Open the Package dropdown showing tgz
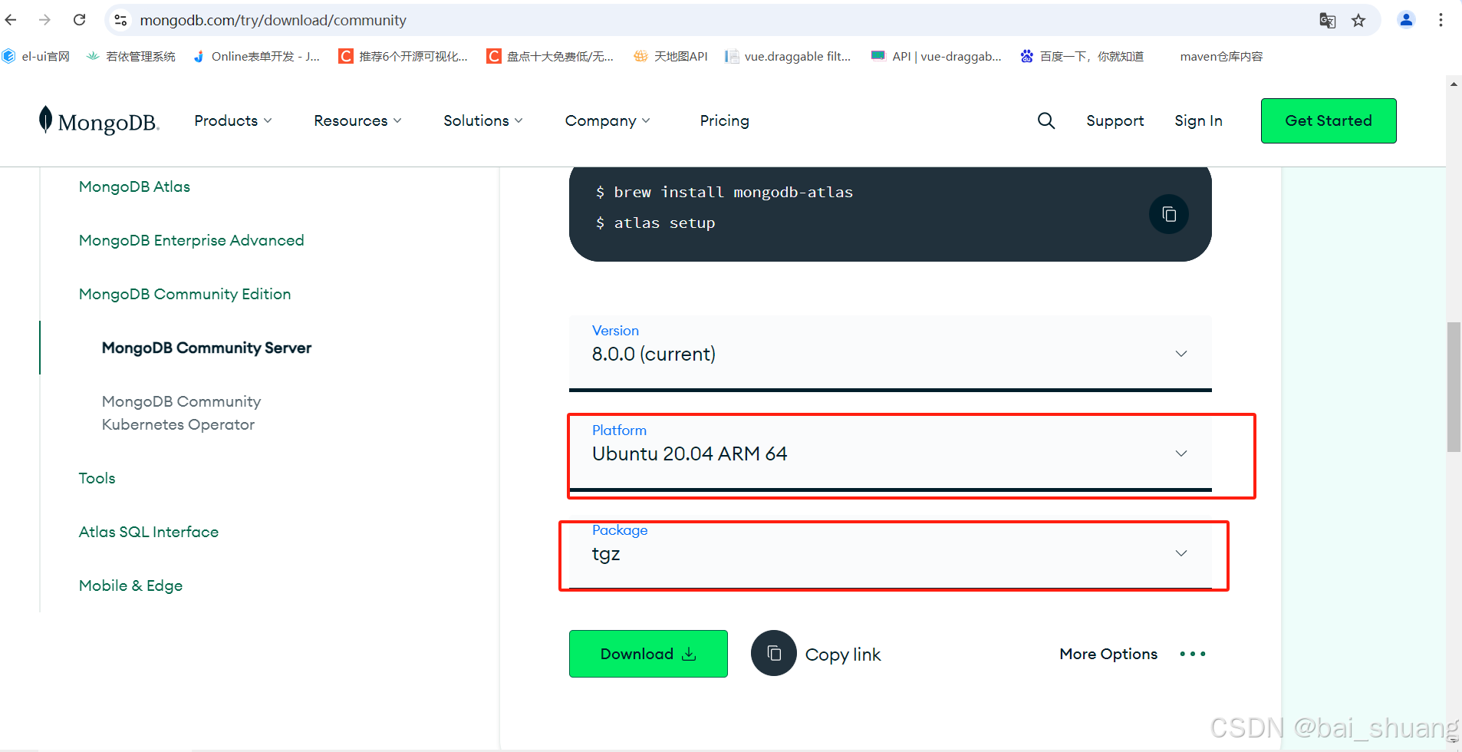The width and height of the screenshot is (1462, 752). 890,552
